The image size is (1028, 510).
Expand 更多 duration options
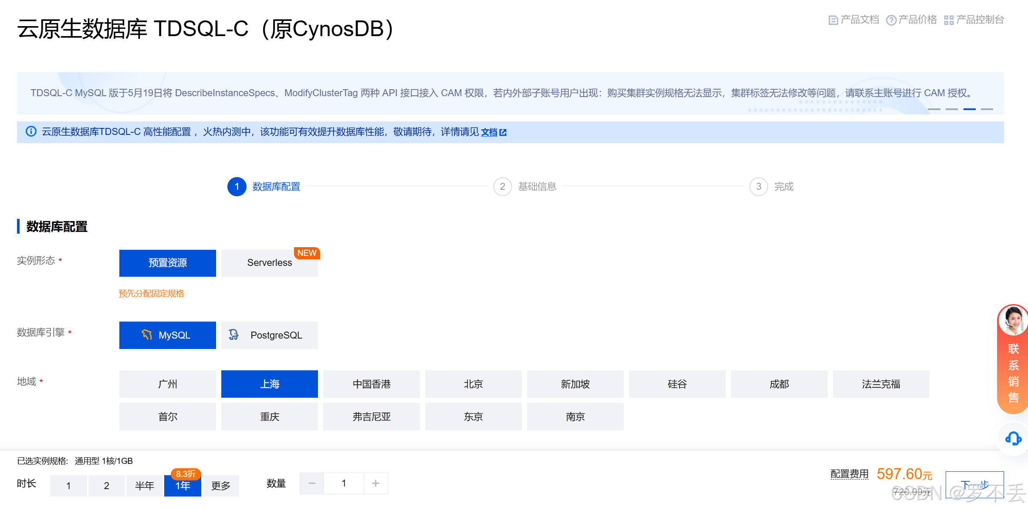click(221, 486)
